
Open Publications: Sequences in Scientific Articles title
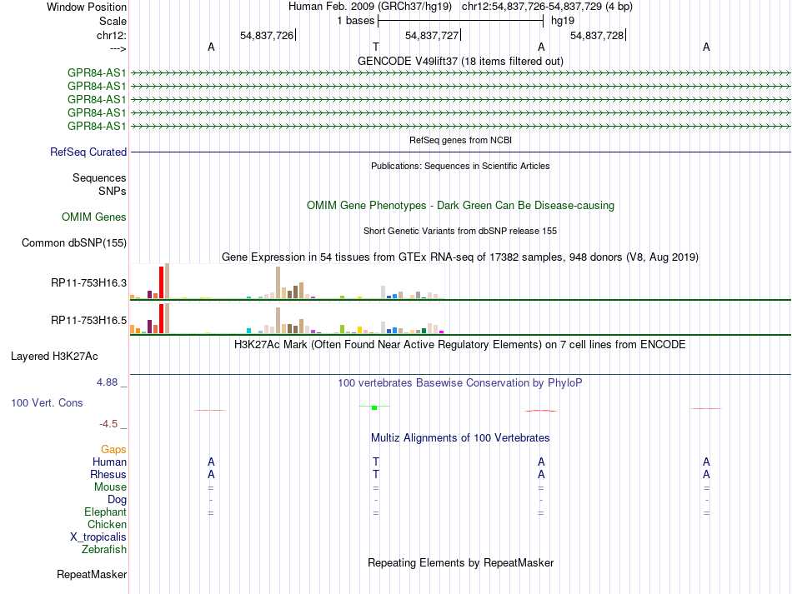[x=460, y=166]
